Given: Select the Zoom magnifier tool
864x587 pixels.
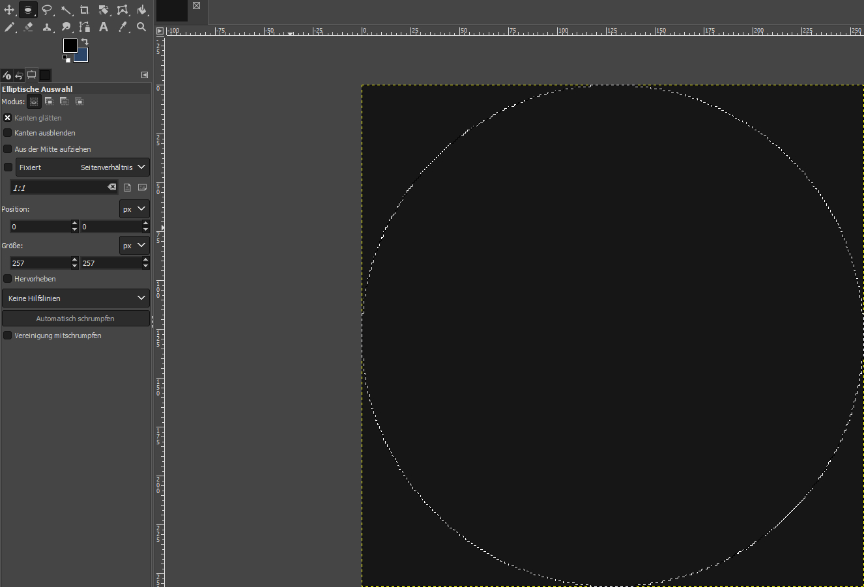Looking at the screenshot, I should [141, 27].
